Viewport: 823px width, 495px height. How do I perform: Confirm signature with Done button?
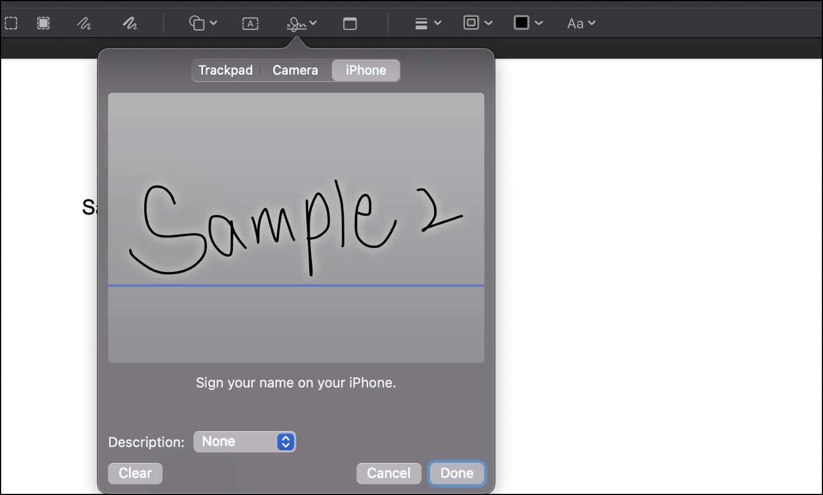[x=457, y=474]
